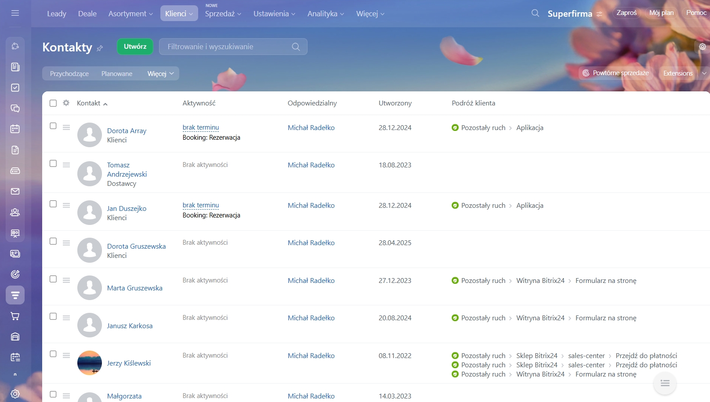Open the drive storage sidebar icon
Image resolution: width=710 pixels, height=402 pixels.
point(15,170)
